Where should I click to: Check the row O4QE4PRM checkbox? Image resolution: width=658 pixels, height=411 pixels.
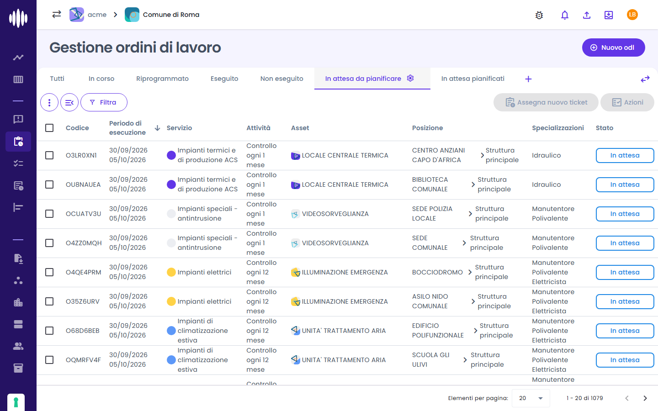point(49,272)
